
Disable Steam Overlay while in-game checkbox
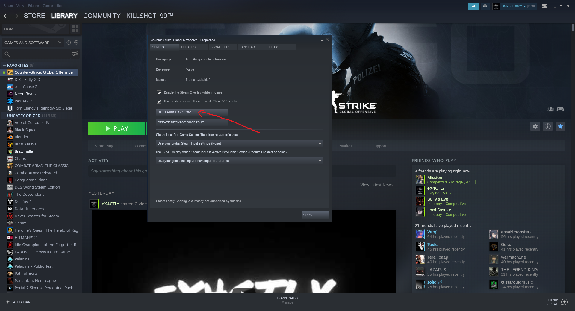click(x=159, y=93)
